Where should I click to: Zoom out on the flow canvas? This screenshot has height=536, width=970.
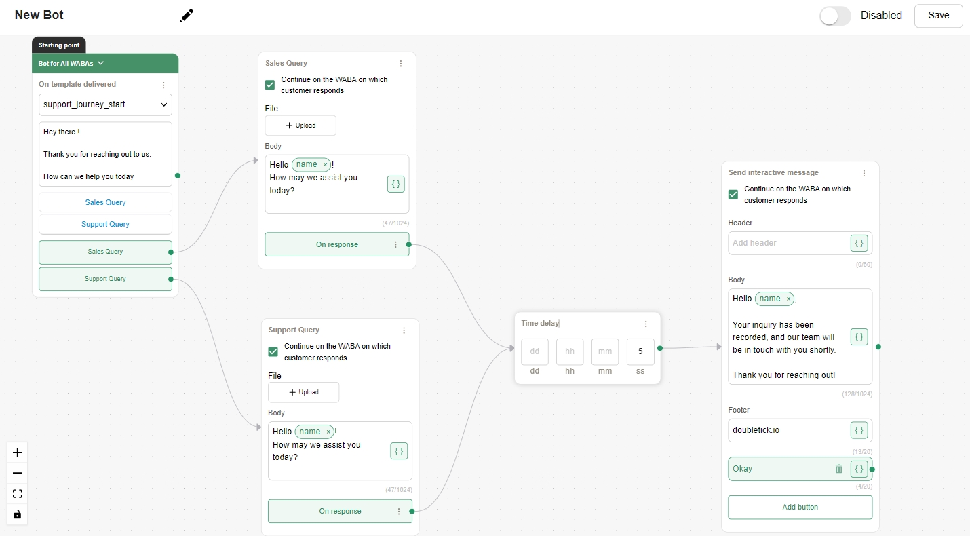tap(18, 473)
